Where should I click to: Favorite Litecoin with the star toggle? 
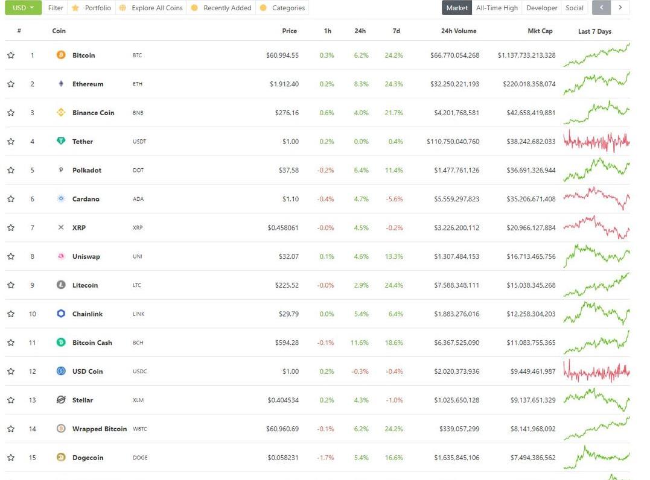(x=11, y=285)
